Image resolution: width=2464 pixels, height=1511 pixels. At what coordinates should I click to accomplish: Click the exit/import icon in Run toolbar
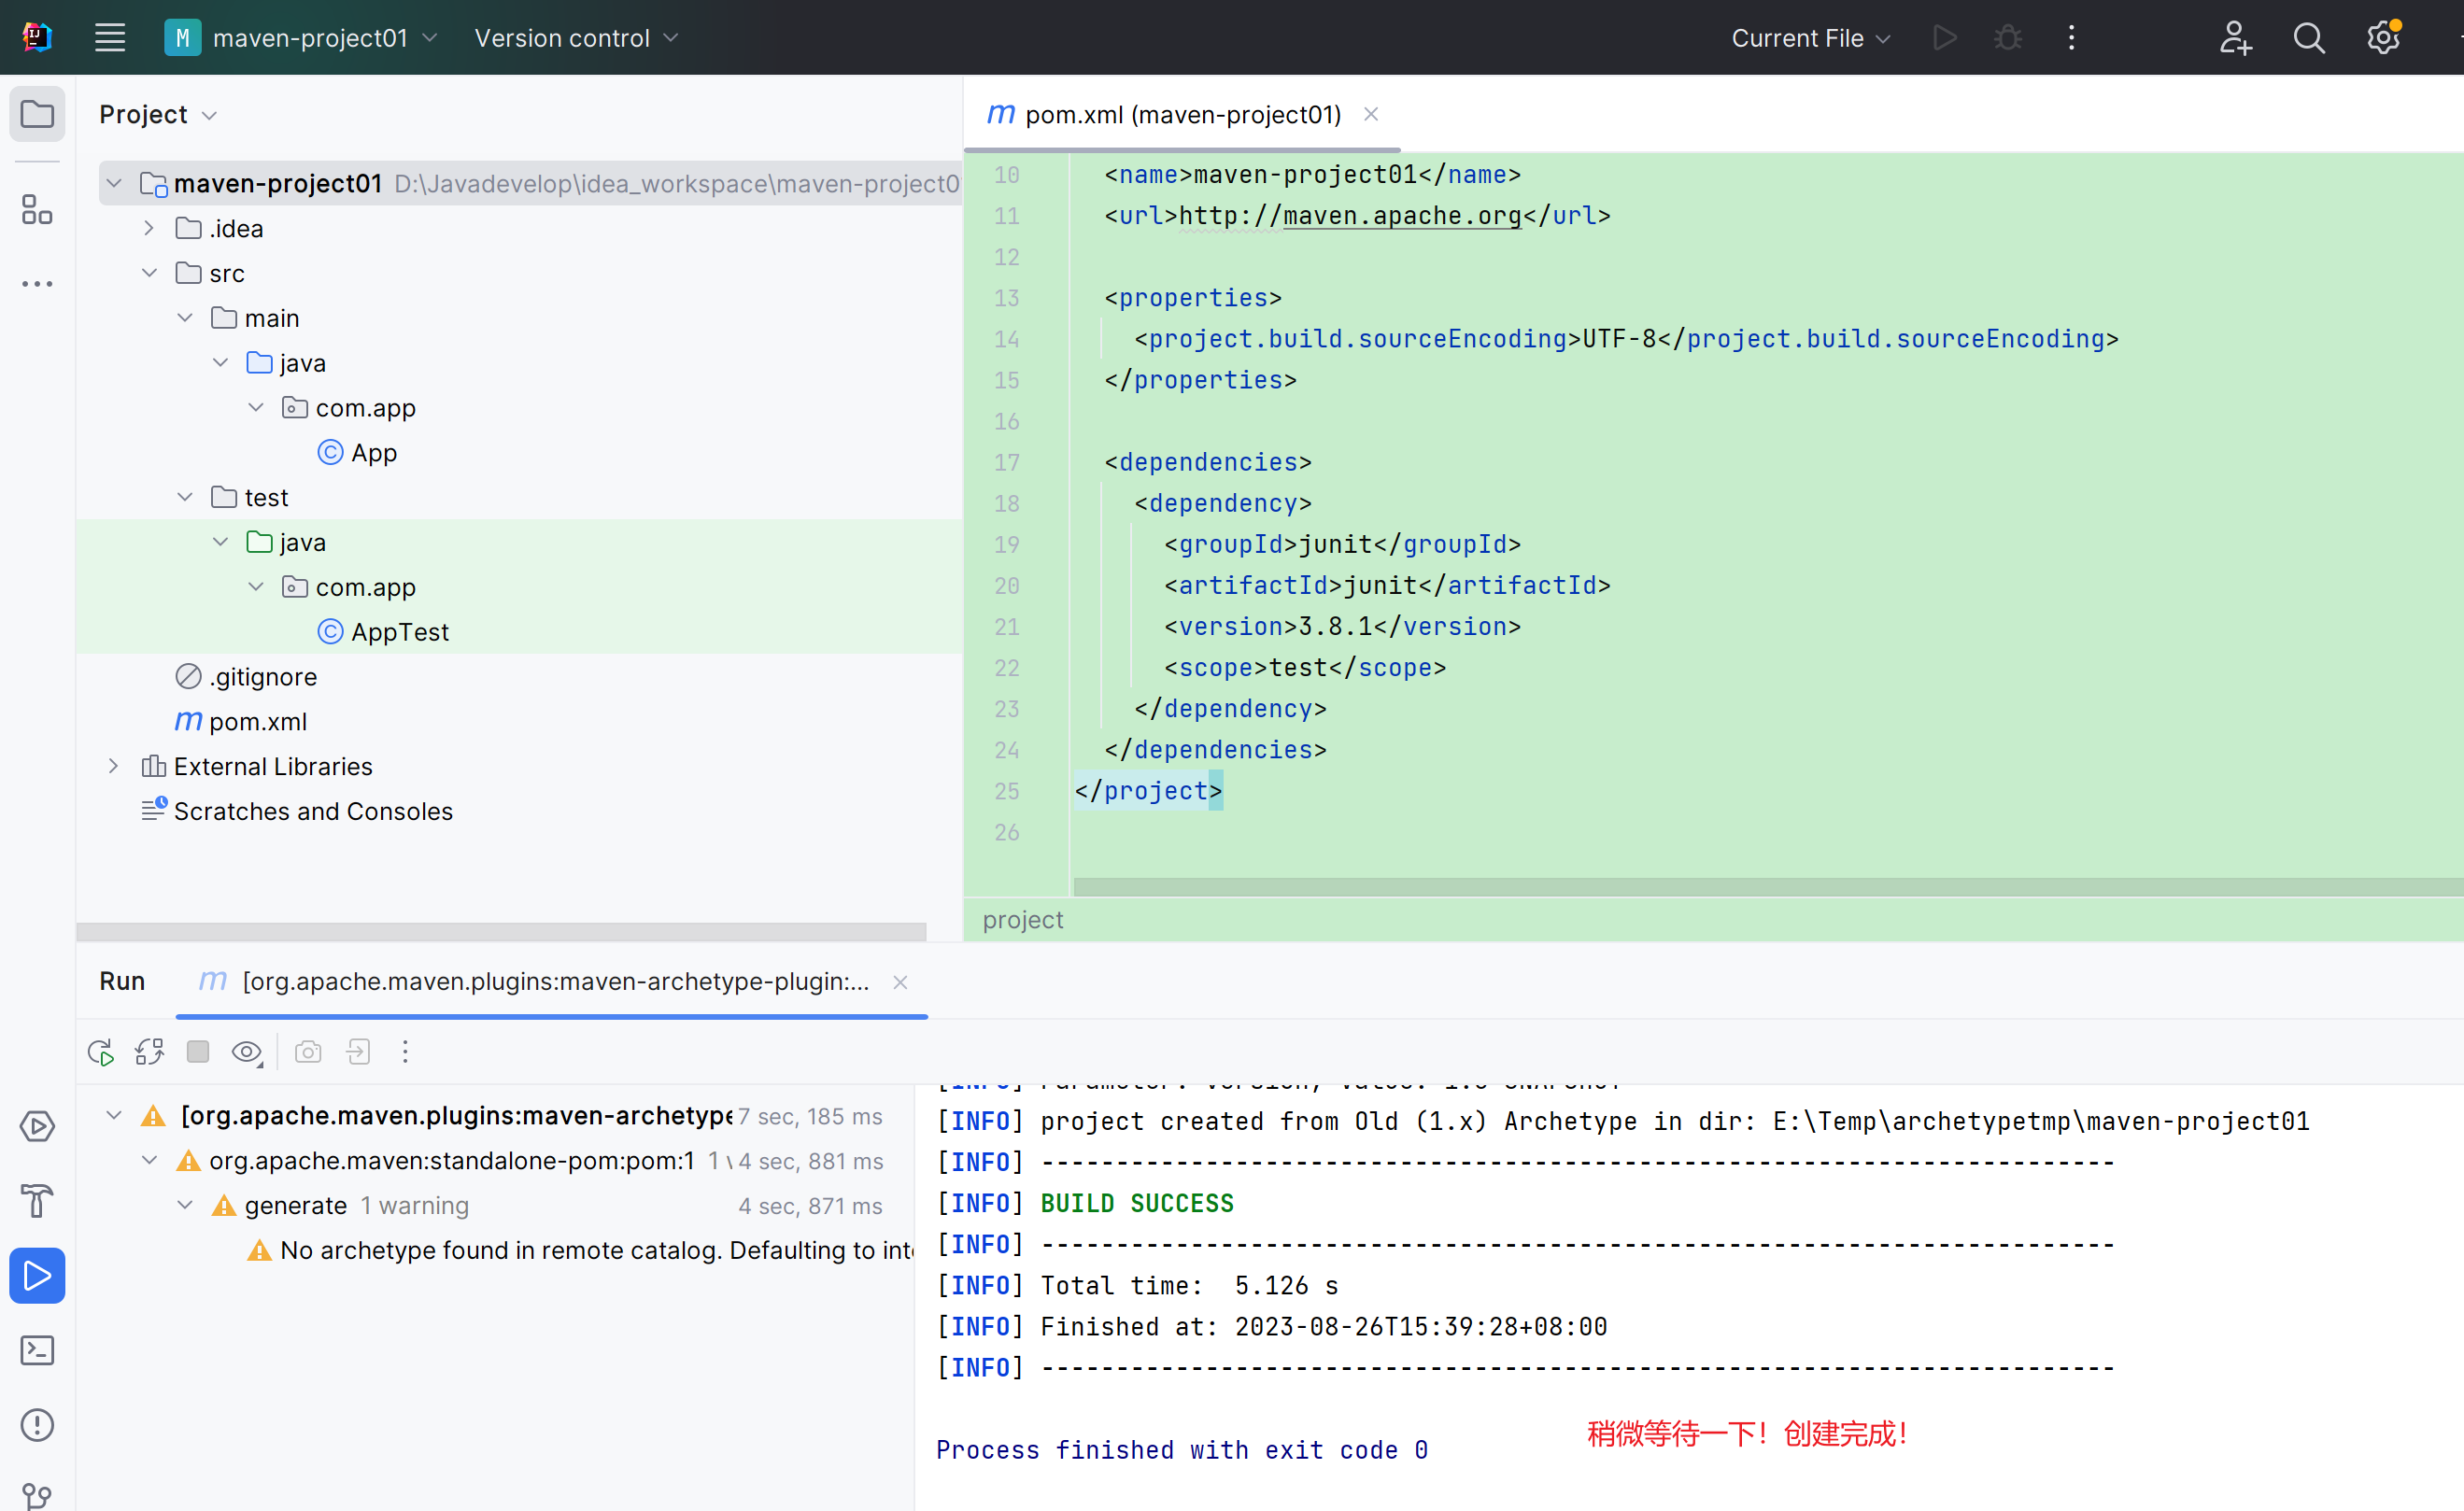click(x=357, y=1052)
